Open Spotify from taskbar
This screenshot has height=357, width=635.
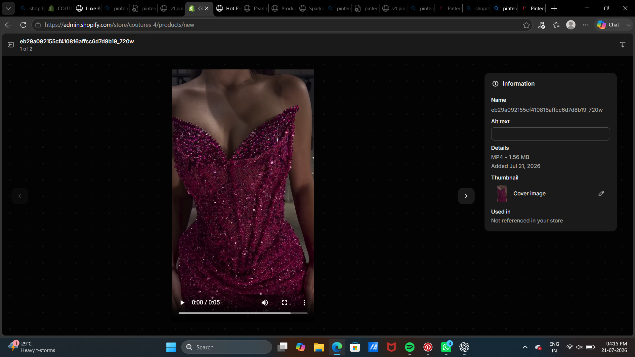(409, 347)
